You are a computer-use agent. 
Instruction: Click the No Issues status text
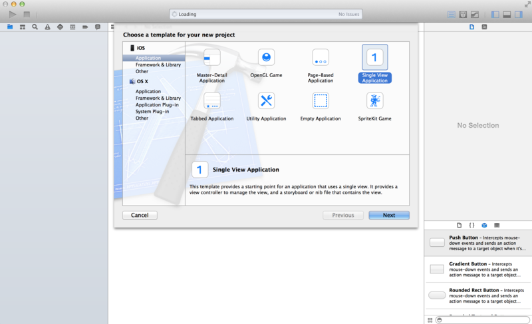(348, 14)
